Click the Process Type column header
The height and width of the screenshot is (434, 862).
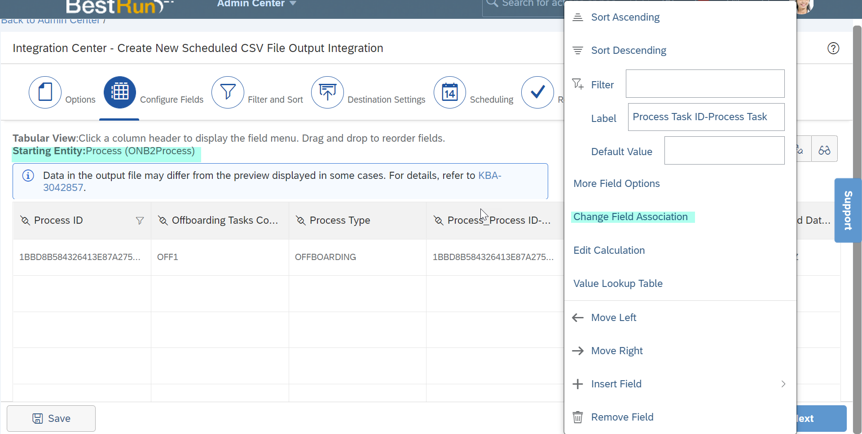pyautogui.click(x=357, y=221)
